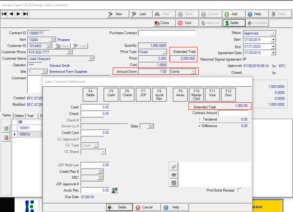Switch to the Orders tab
The image size is (293, 212).
click(19, 115)
